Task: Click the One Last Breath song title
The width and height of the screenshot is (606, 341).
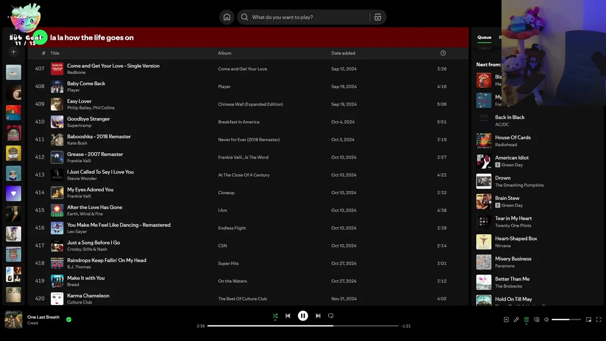Action: click(x=44, y=317)
